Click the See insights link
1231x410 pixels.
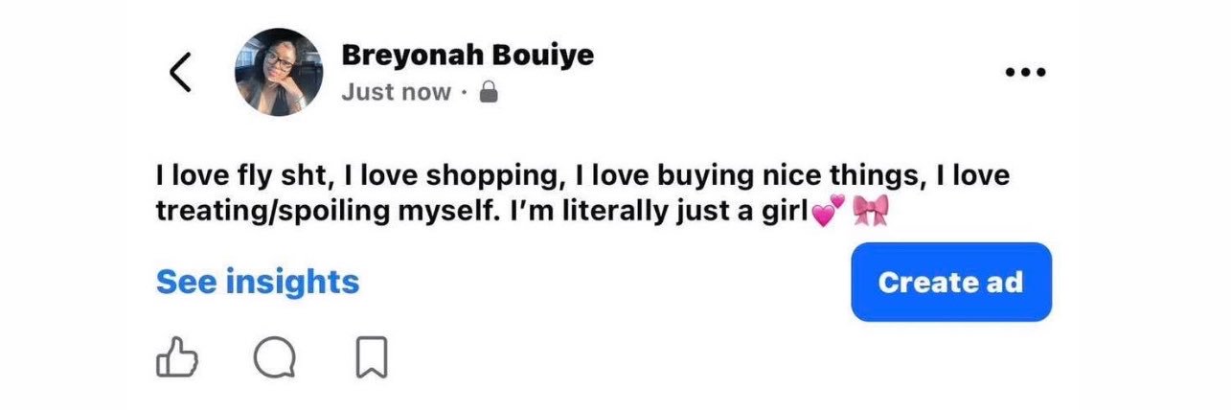(x=258, y=282)
